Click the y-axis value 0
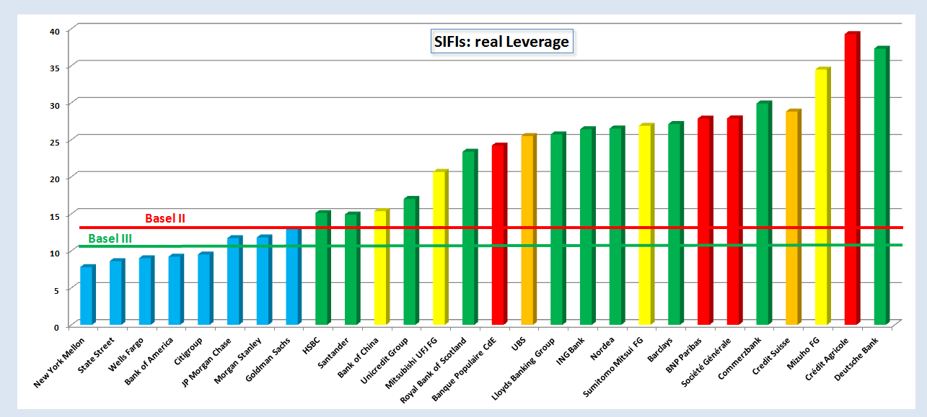 [56, 326]
